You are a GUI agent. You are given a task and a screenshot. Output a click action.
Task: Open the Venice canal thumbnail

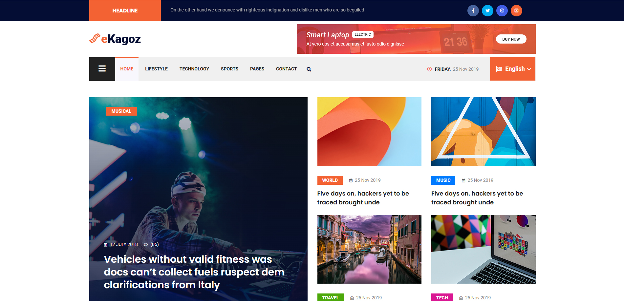tap(369, 249)
